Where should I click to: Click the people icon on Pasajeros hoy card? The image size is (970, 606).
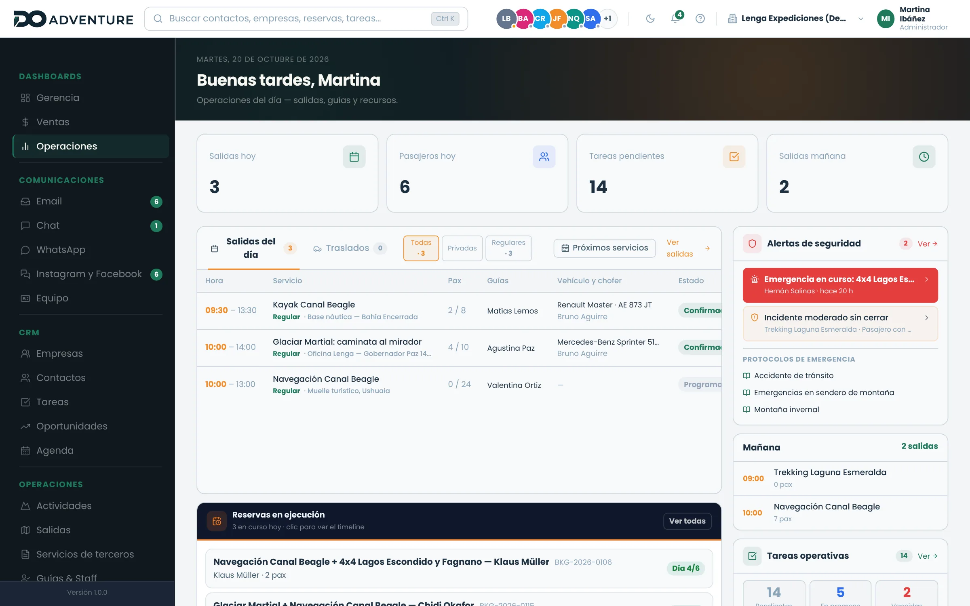pyautogui.click(x=544, y=157)
